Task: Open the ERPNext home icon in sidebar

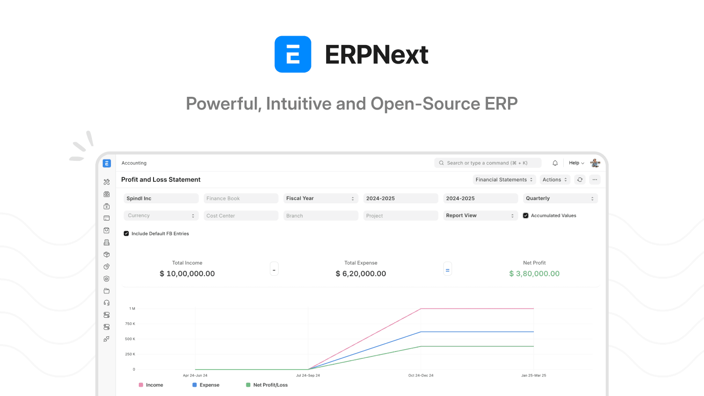Action: (x=107, y=163)
